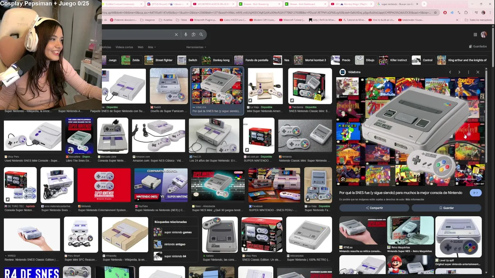Open the Google account avatar
495x278 pixels.
click(484, 35)
